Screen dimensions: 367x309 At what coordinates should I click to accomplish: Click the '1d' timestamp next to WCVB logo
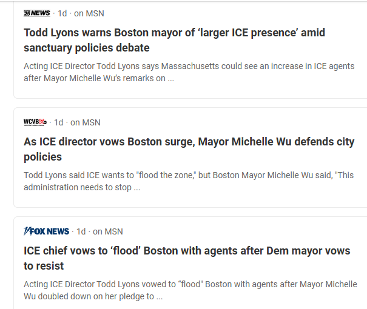pos(59,122)
